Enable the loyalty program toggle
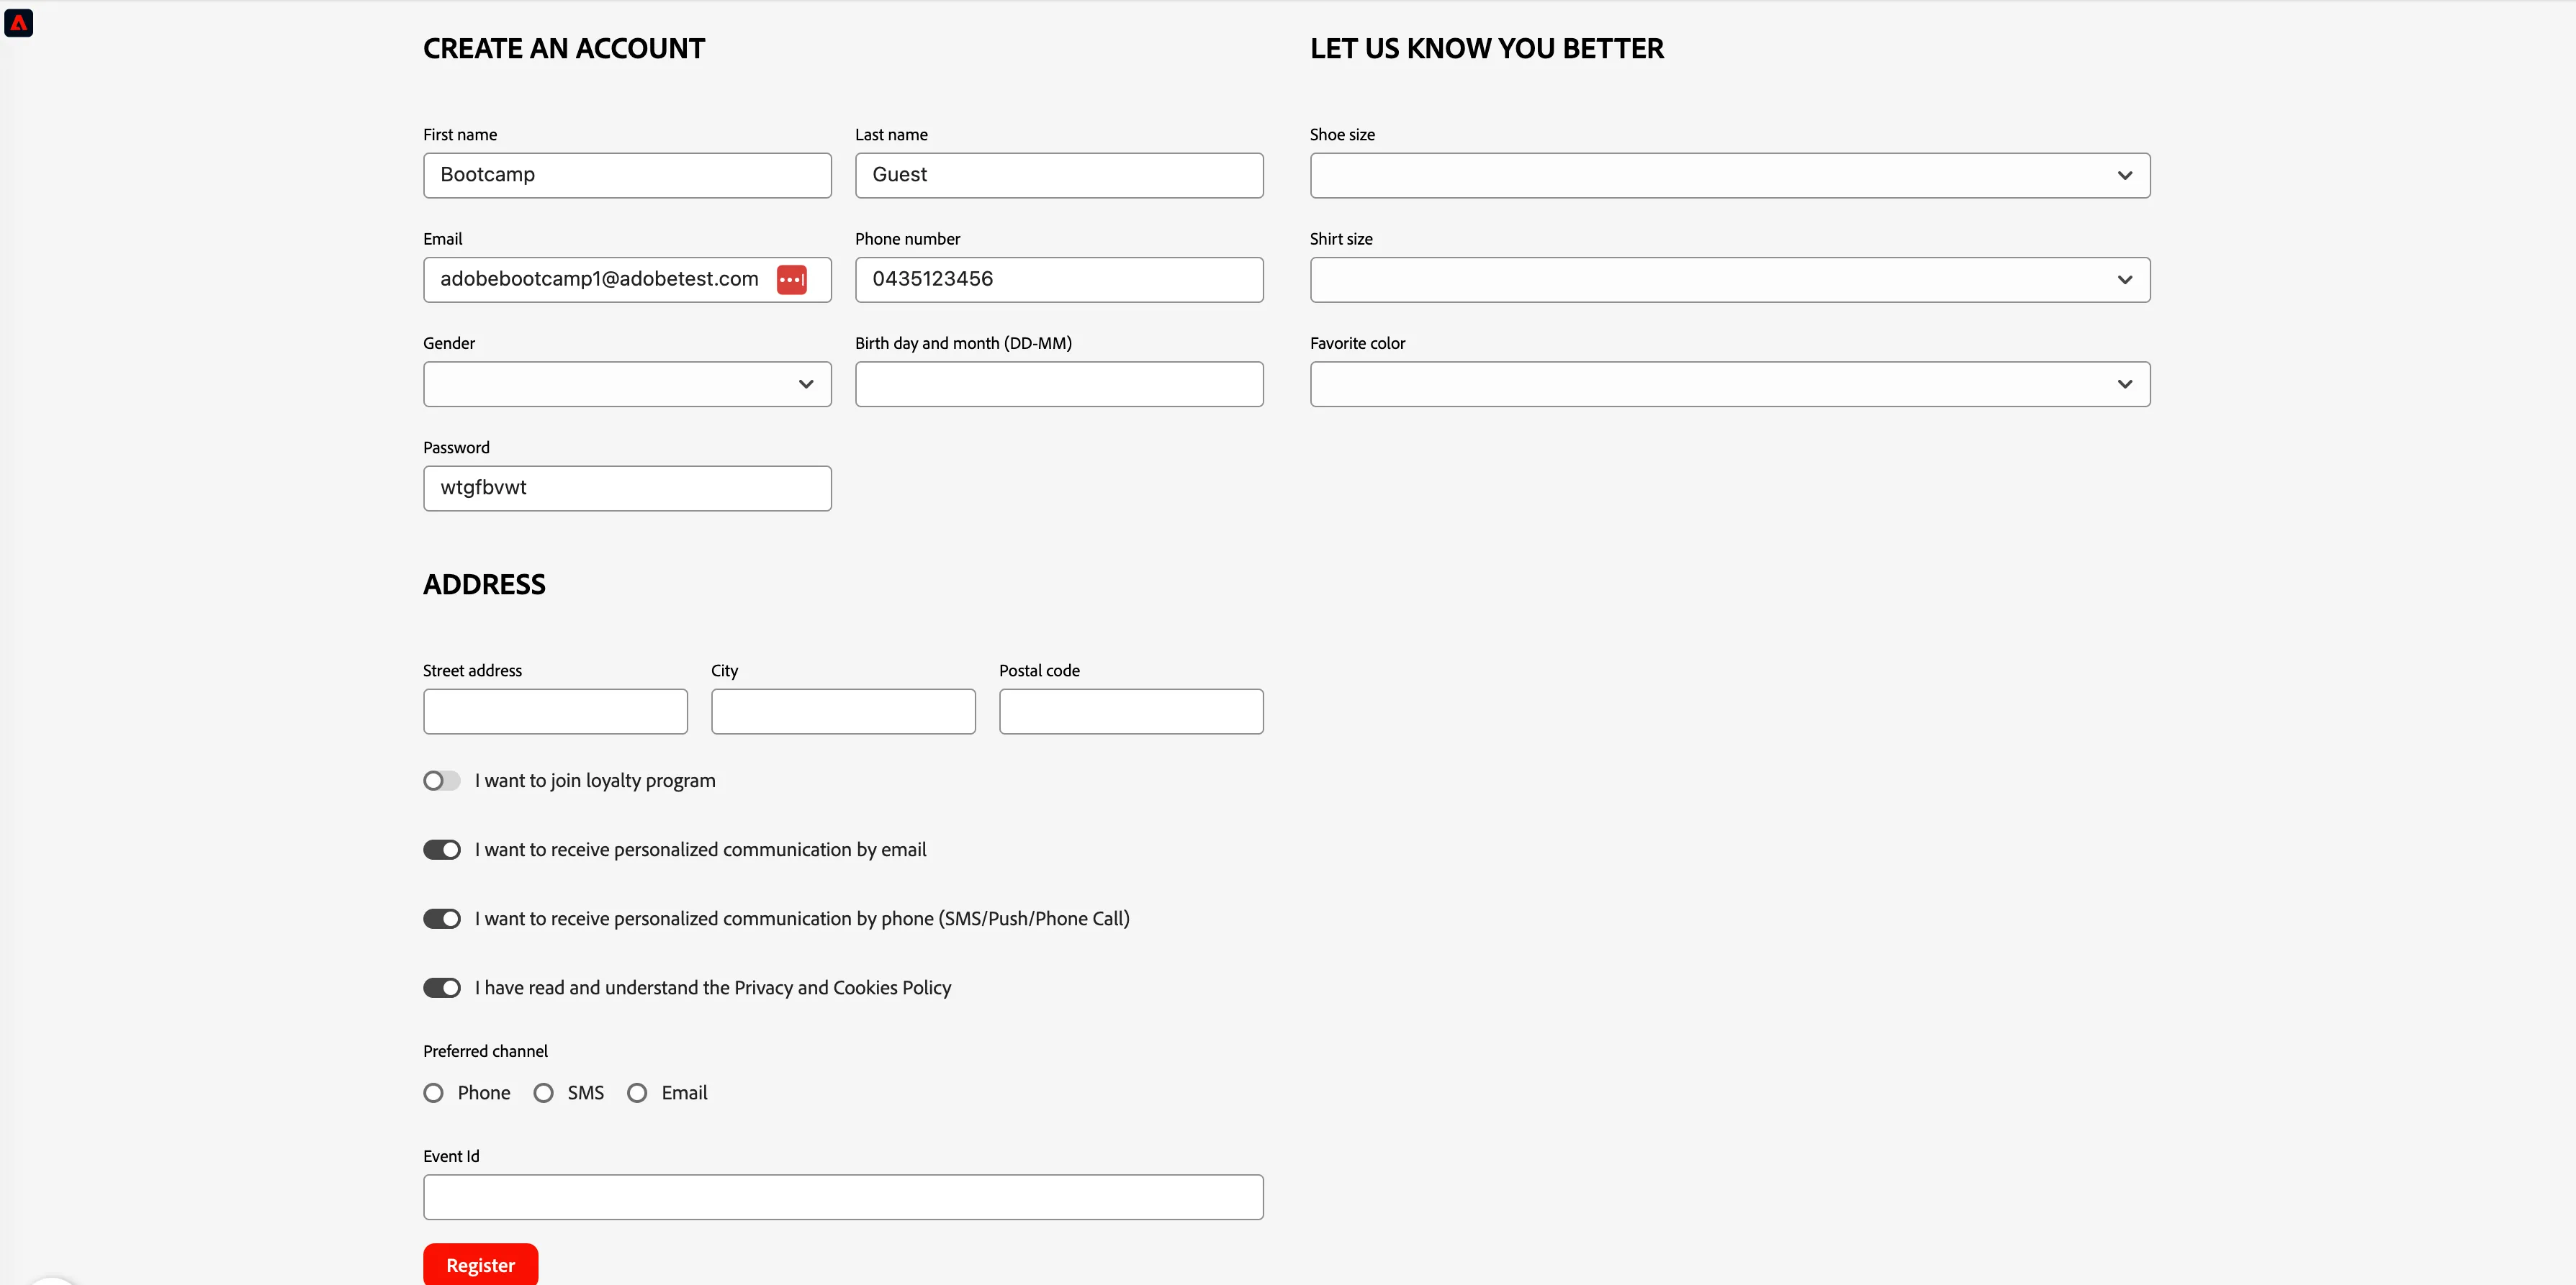This screenshot has width=2576, height=1285. [x=441, y=781]
